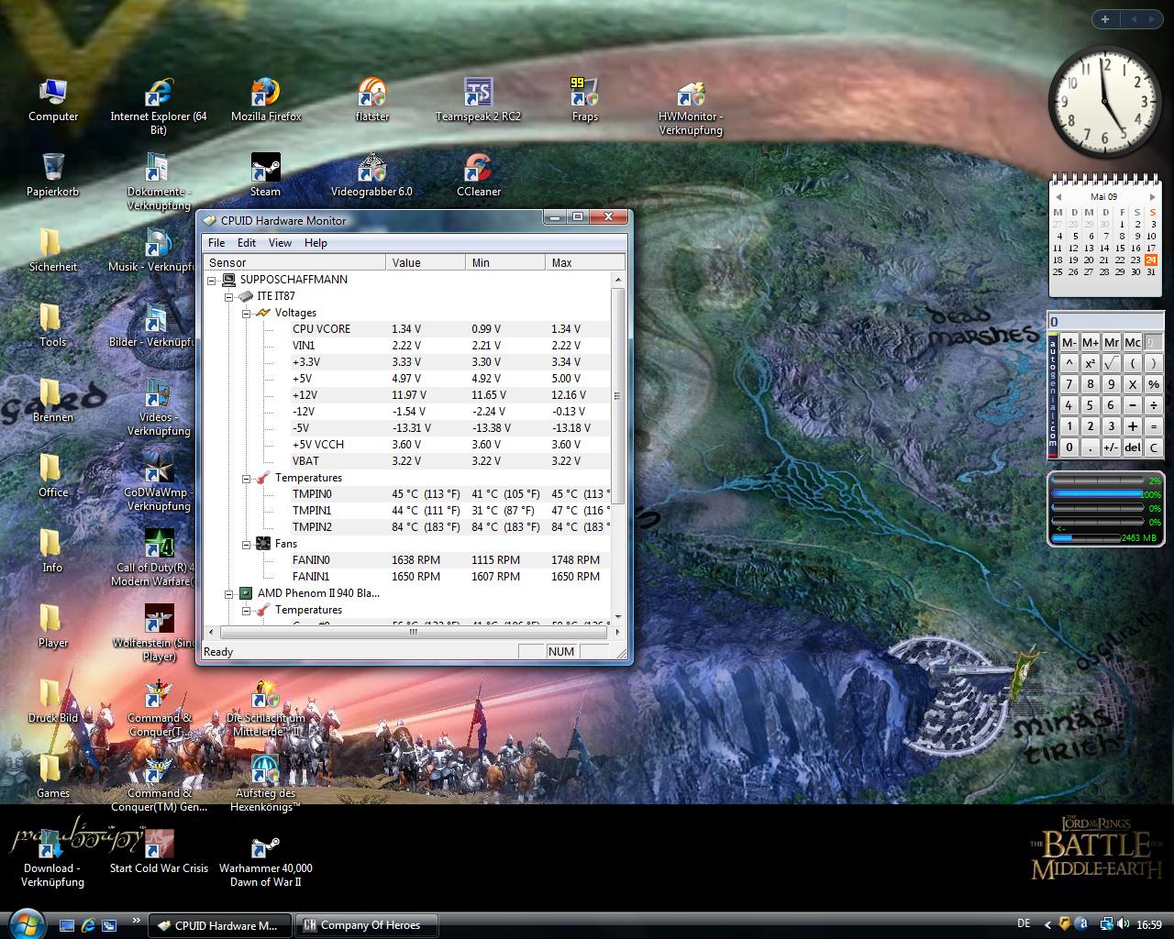
Task: Open the Papierkorb recycle bin
Action: (52, 176)
